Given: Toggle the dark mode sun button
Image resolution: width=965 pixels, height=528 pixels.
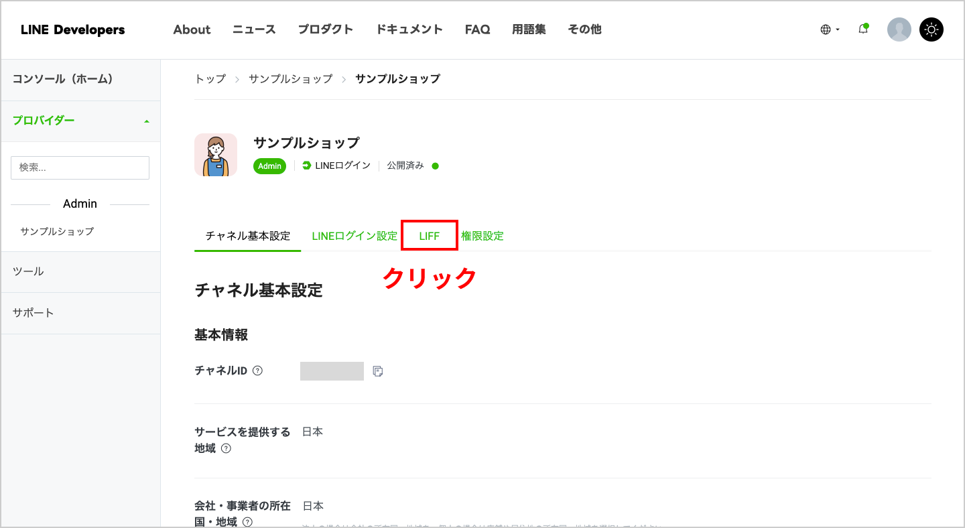Looking at the screenshot, I should click(x=931, y=29).
